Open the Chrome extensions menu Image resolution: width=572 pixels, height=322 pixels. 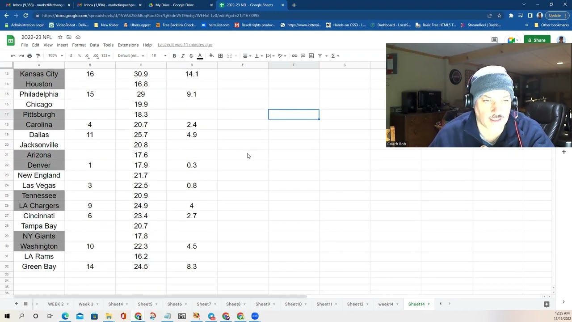tap(511, 16)
